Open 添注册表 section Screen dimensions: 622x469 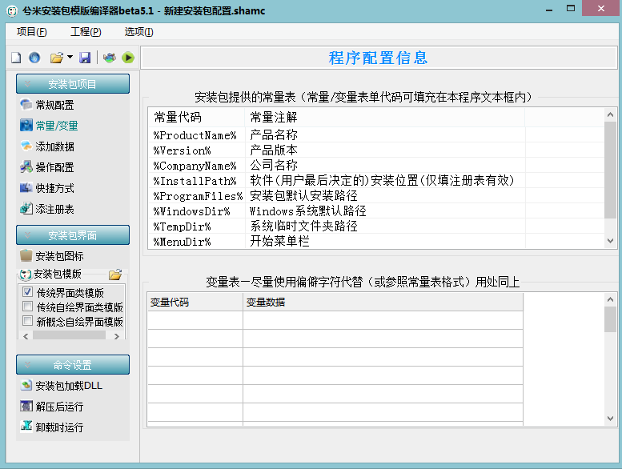[x=54, y=209]
